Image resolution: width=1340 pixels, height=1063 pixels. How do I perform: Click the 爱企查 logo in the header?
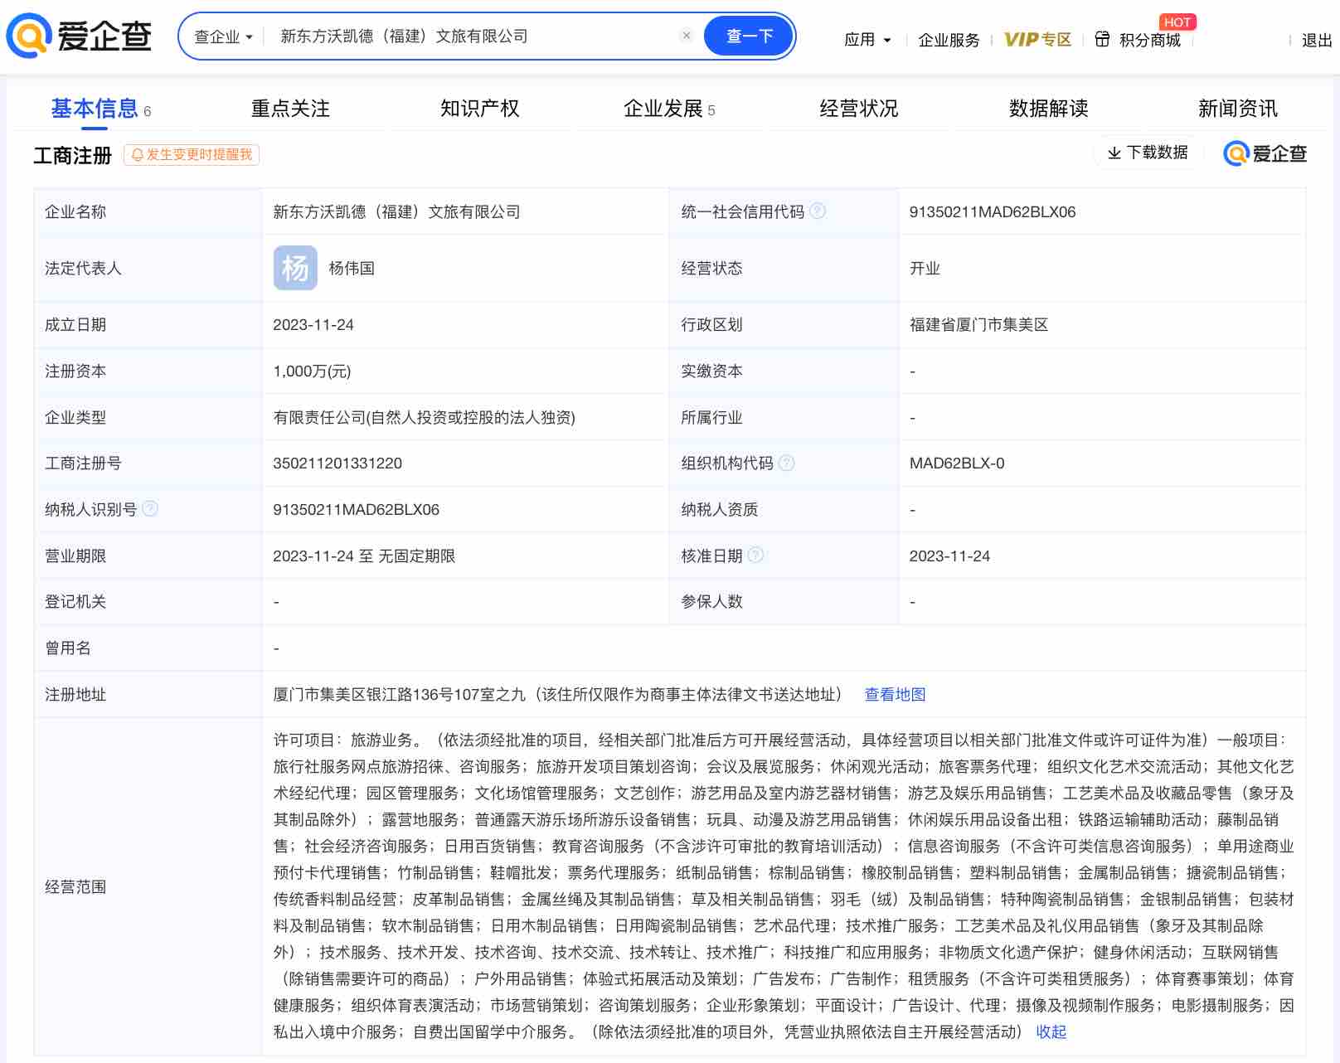click(x=79, y=36)
